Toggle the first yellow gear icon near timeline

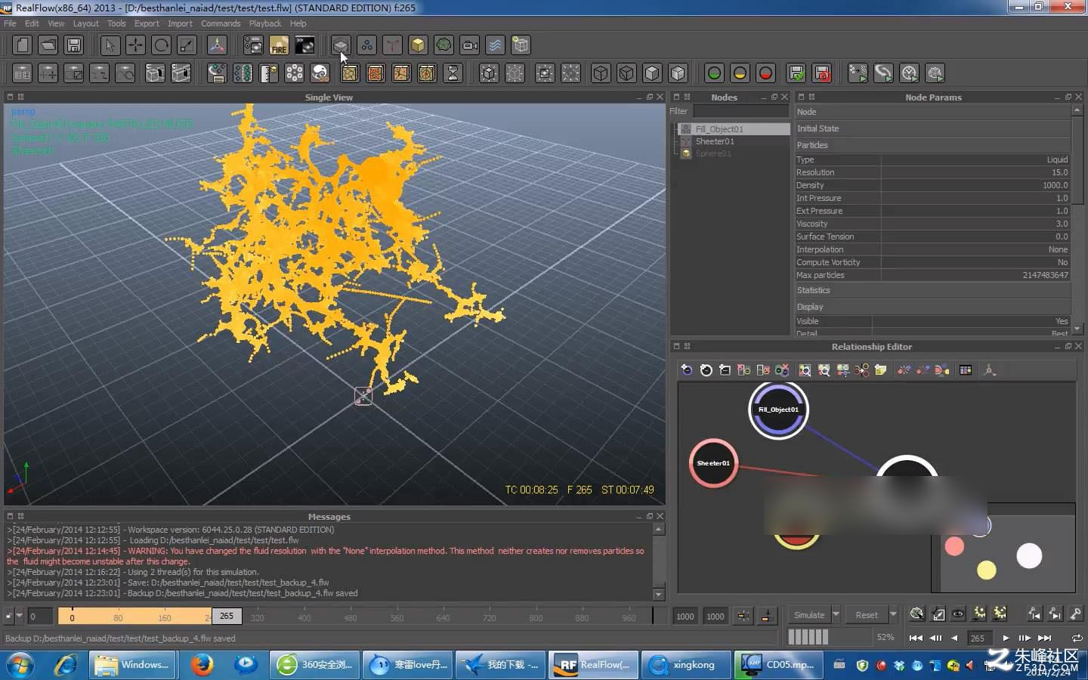(979, 614)
